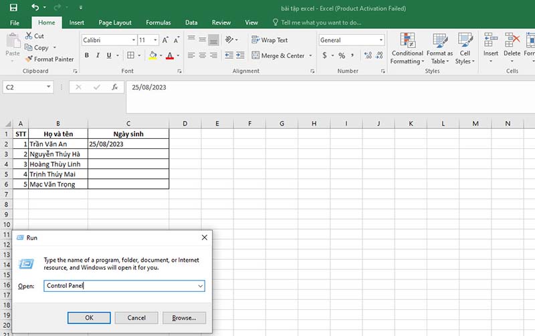Viewport: 535px width, 336px height.
Task: Open the font size 11 dropdown
Action: click(155, 40)
